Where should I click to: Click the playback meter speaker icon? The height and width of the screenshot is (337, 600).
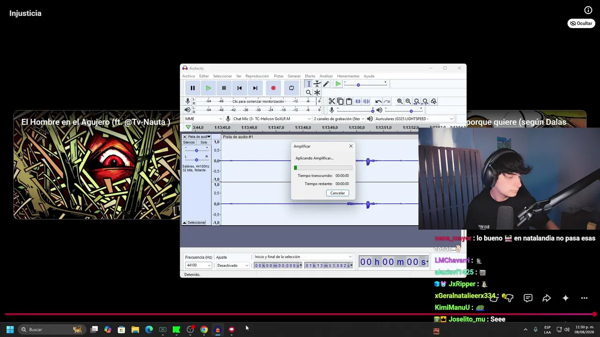[x=187, y=110]
